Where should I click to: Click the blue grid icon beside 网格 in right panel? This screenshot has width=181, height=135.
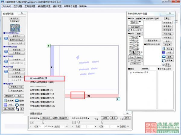164,52
